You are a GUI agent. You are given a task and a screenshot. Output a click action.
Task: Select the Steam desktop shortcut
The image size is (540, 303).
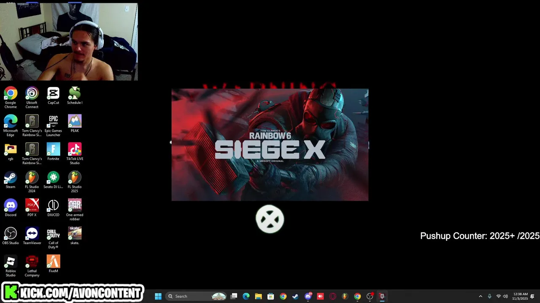click(11, 180)
